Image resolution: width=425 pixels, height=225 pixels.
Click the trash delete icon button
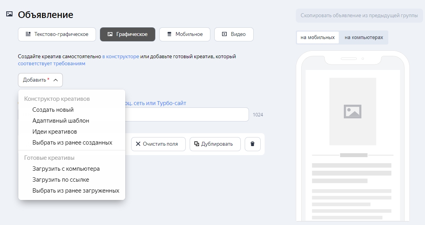coord(253,144)
